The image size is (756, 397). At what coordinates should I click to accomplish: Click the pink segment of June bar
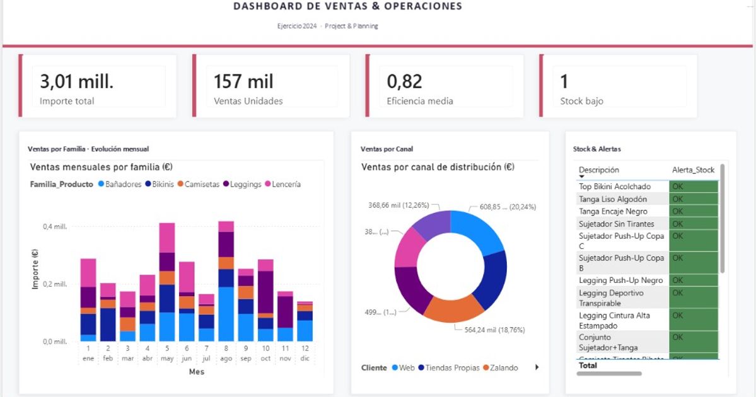click(x=187, y=277)
